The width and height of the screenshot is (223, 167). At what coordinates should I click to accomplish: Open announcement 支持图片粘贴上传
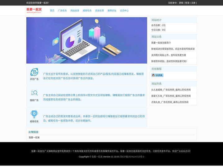point(168,55)
